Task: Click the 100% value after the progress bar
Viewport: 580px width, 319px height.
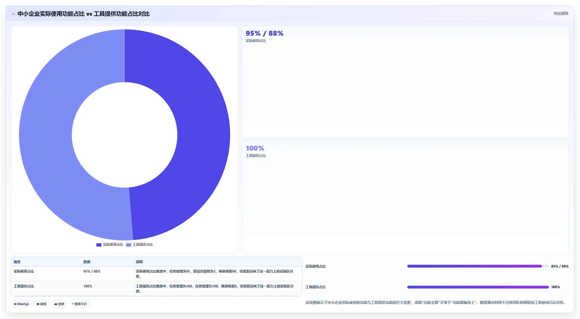Action: (x=555, y=287)
